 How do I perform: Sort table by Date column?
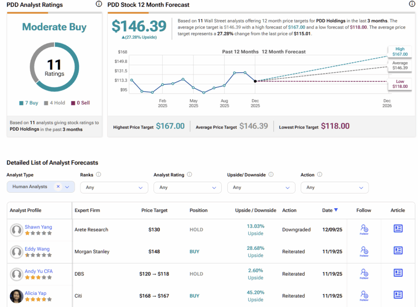(330, 210)
